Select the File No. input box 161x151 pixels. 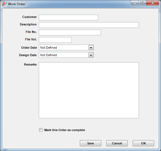tap(70, 32)
